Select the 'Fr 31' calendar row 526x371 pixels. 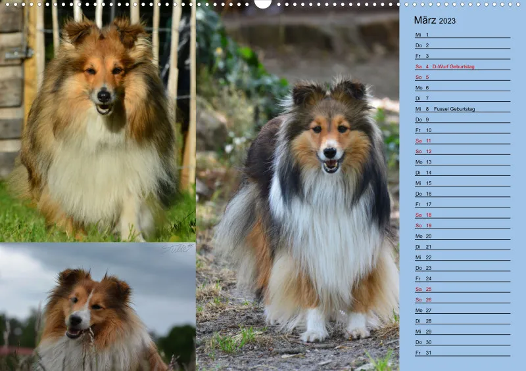tap(462, 353)
